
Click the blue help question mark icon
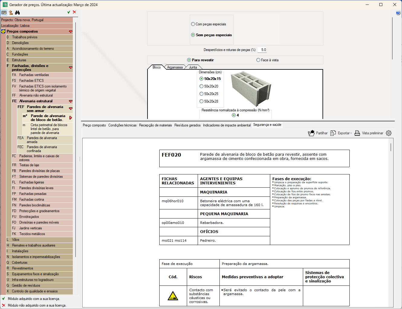[398, 13]
